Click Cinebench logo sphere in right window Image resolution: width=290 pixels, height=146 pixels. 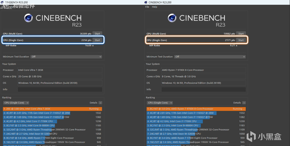click(172, 18)
